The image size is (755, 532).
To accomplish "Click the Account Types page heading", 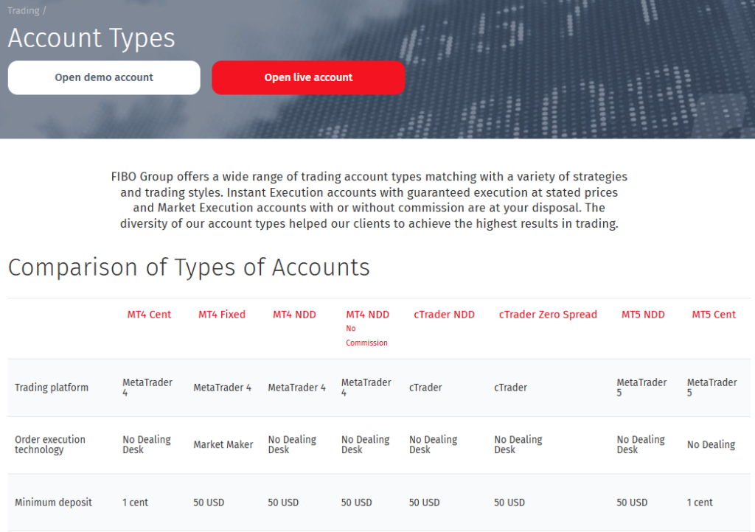I will 91,38.
